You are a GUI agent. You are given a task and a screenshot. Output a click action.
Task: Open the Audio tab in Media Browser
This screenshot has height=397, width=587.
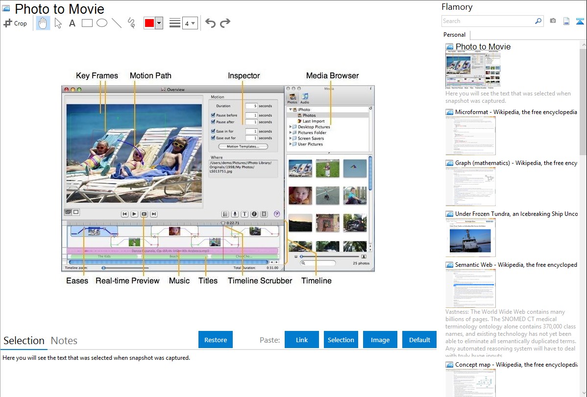[x=305, y=98]
